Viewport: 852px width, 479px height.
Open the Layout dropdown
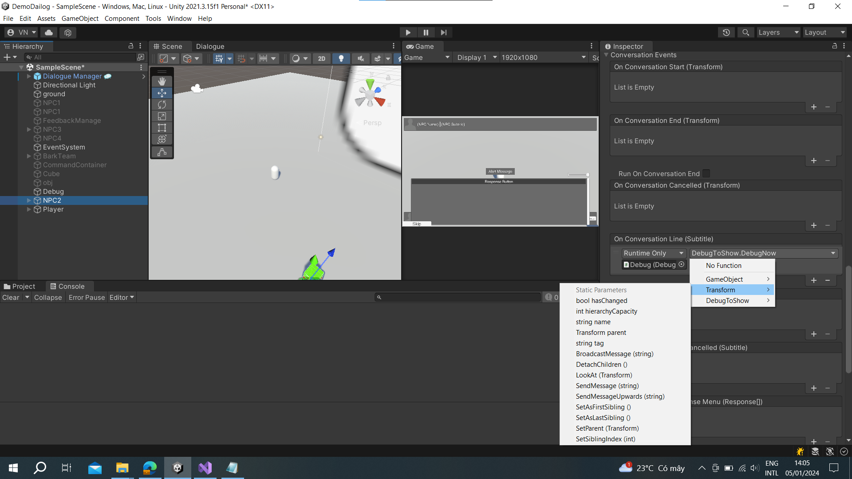(825, 32)
